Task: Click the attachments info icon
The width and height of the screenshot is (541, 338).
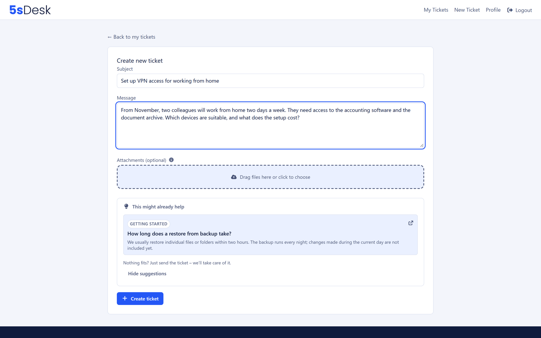Action: tap(171, 160)
